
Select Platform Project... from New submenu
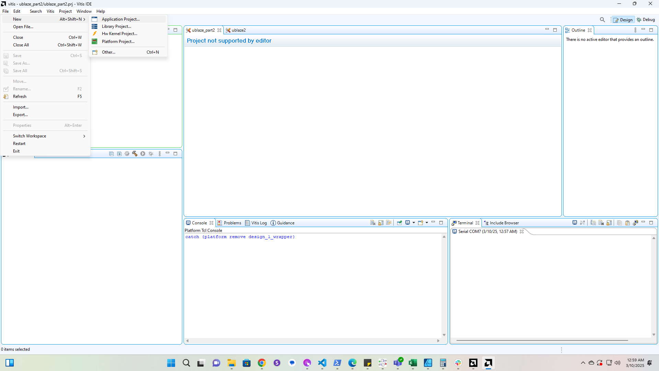[118, 42]
